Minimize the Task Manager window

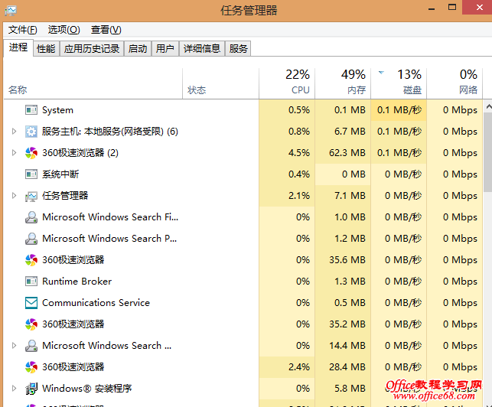[x=432, y=8]
